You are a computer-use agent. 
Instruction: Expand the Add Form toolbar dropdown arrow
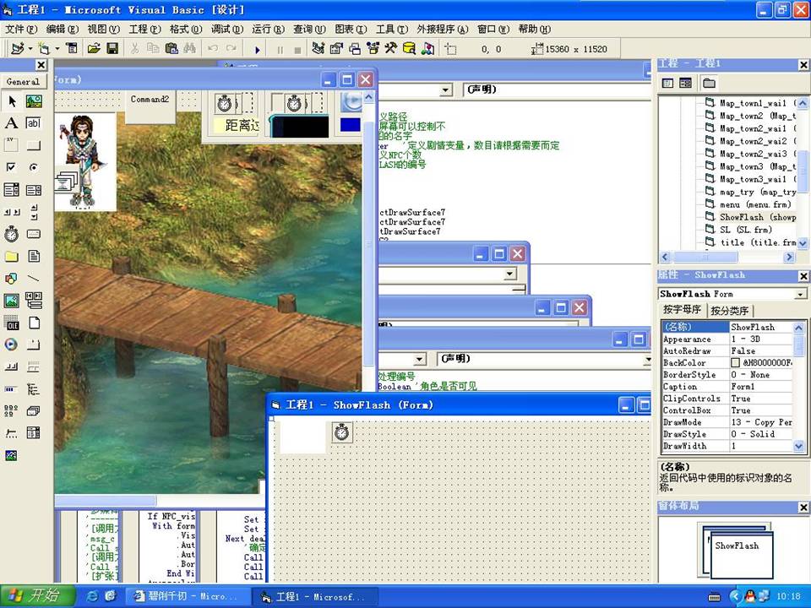click(57, 49)
